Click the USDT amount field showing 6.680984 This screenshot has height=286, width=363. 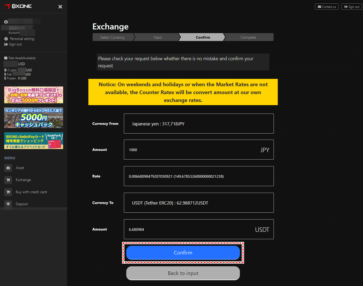[x=199, y=229]
